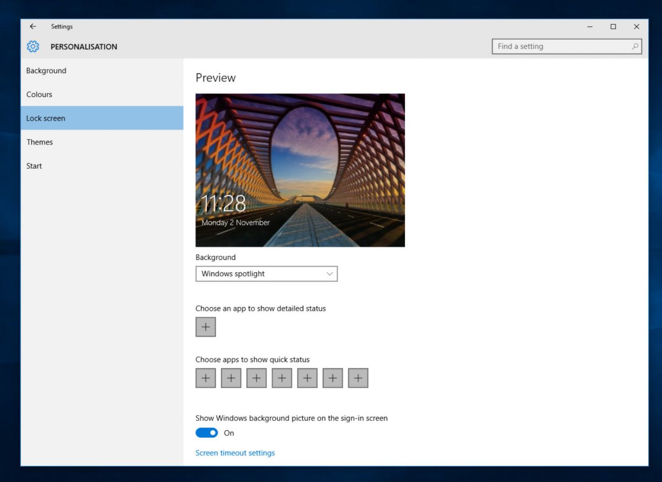The width and height of the screenshot is (662, 482).
Task: Click the Settings gear icon
Action: pos(33,46)
